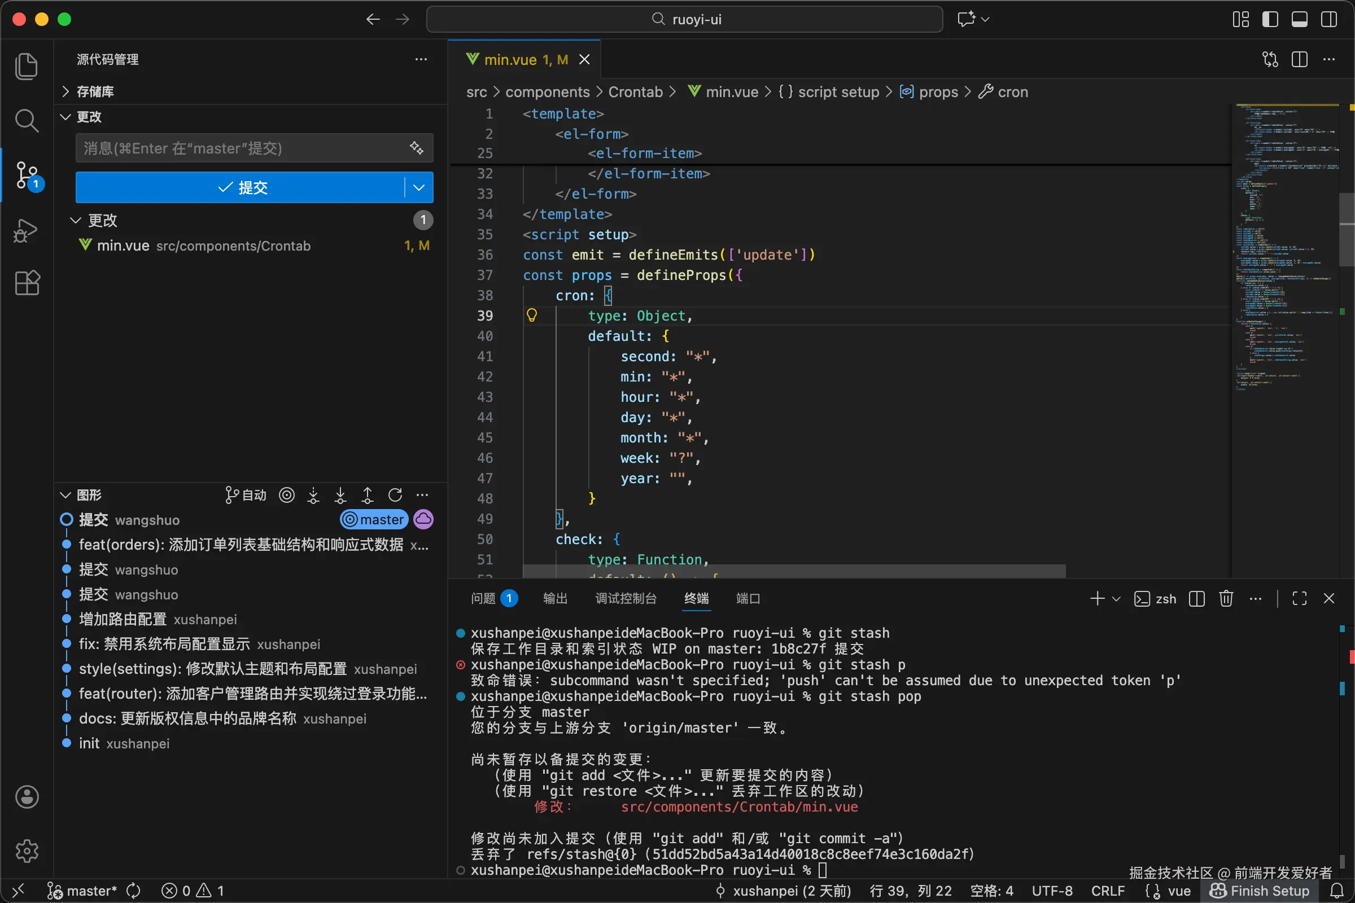The width and height of the screenshot is (1355, 903).
Task: Toggle the primary side bar visibility
Action: (1270, 20)
